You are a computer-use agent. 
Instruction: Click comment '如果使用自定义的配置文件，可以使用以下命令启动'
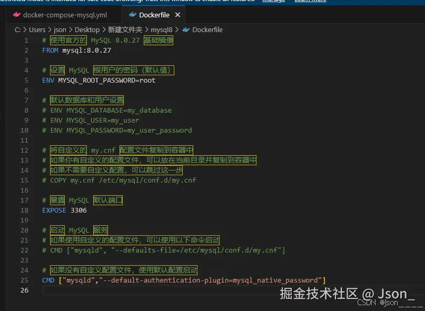tap(135, 240)
